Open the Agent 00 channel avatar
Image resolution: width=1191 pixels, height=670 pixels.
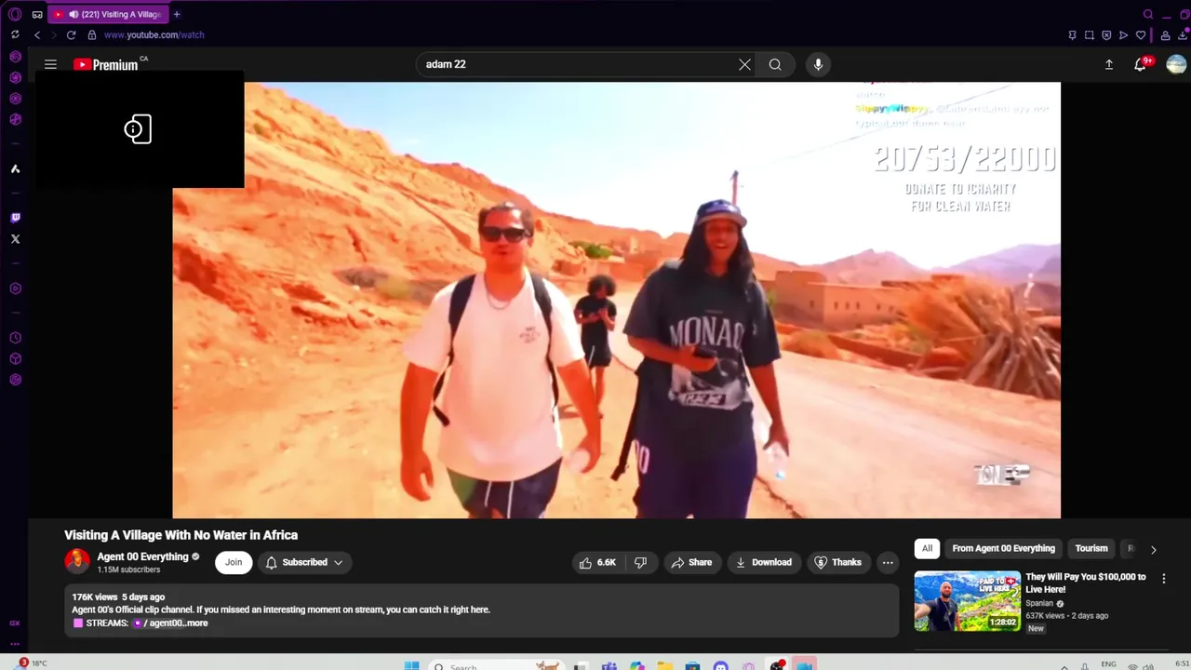pos(77,561)
